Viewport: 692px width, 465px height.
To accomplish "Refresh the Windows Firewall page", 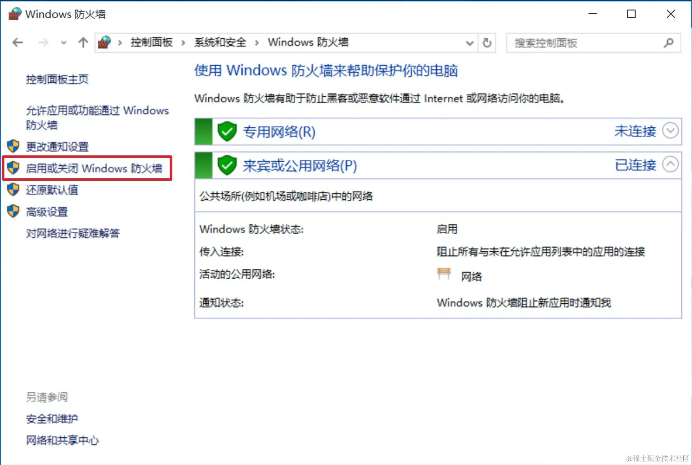I will pyautogui.click(x=487, y=43).
